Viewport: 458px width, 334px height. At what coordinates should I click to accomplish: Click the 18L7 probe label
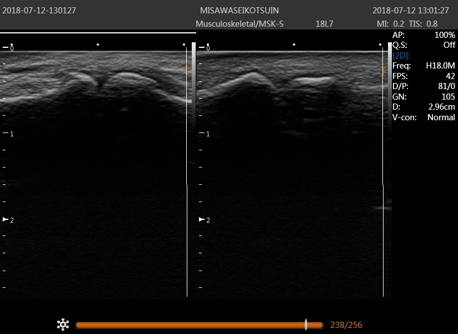coord(324,24)
